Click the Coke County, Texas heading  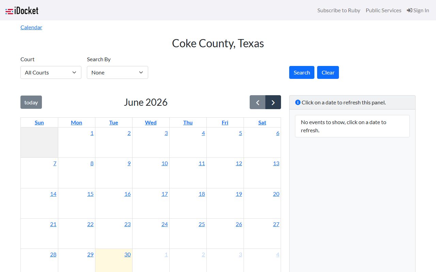click(218, 43)
